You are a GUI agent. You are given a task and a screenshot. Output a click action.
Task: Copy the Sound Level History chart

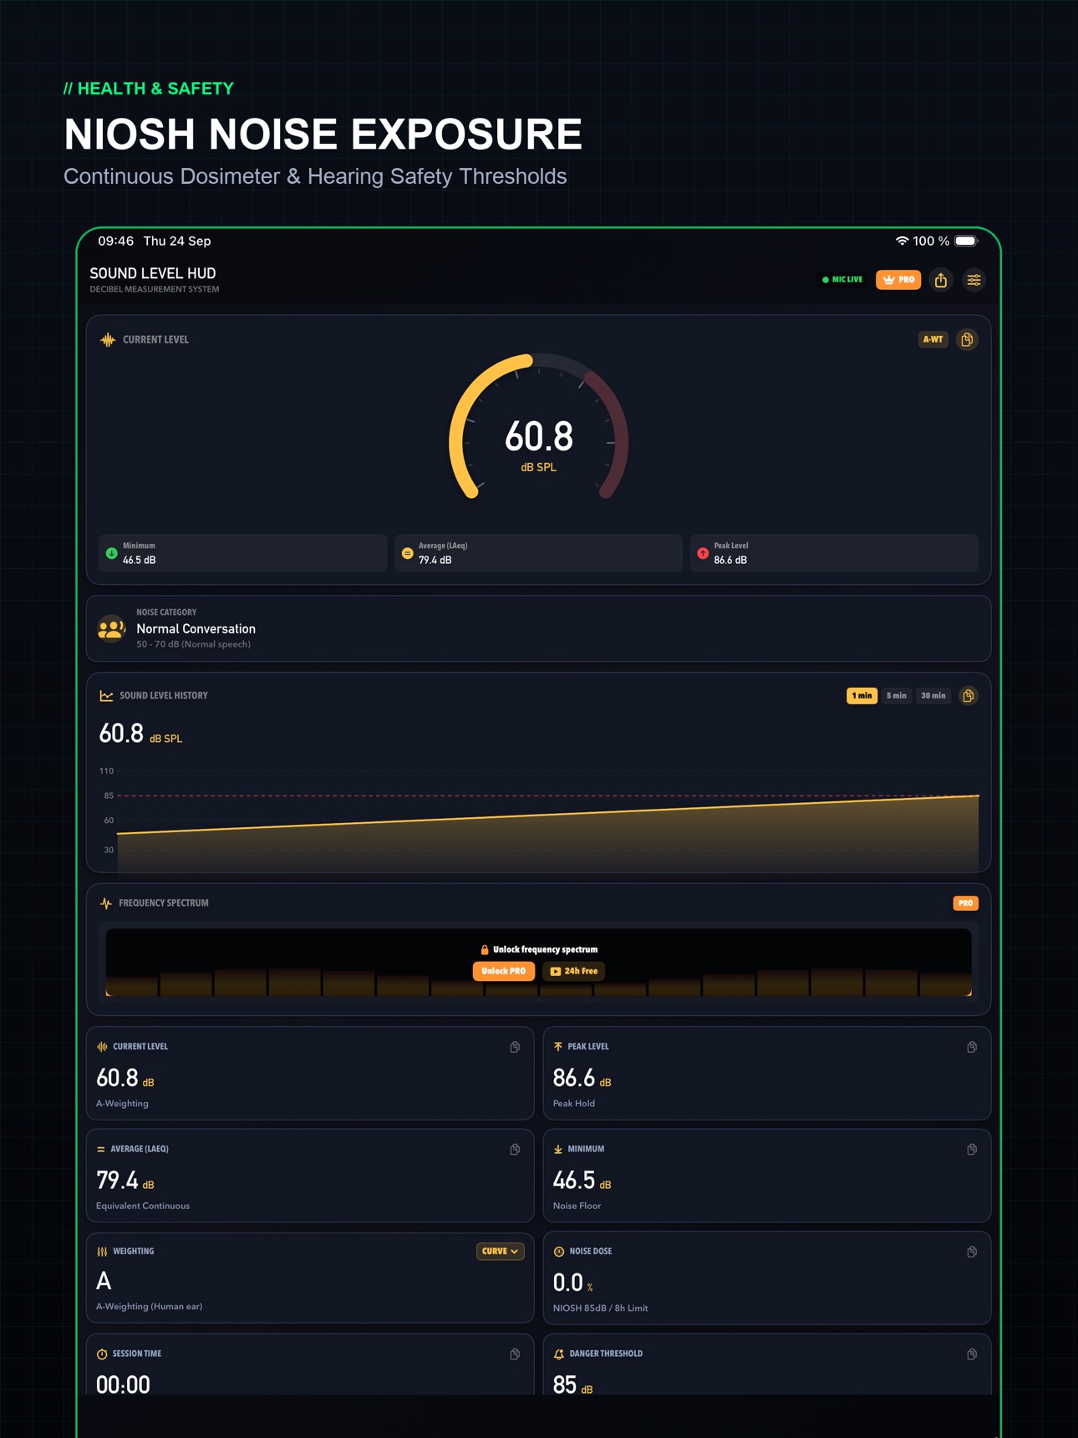969,695
